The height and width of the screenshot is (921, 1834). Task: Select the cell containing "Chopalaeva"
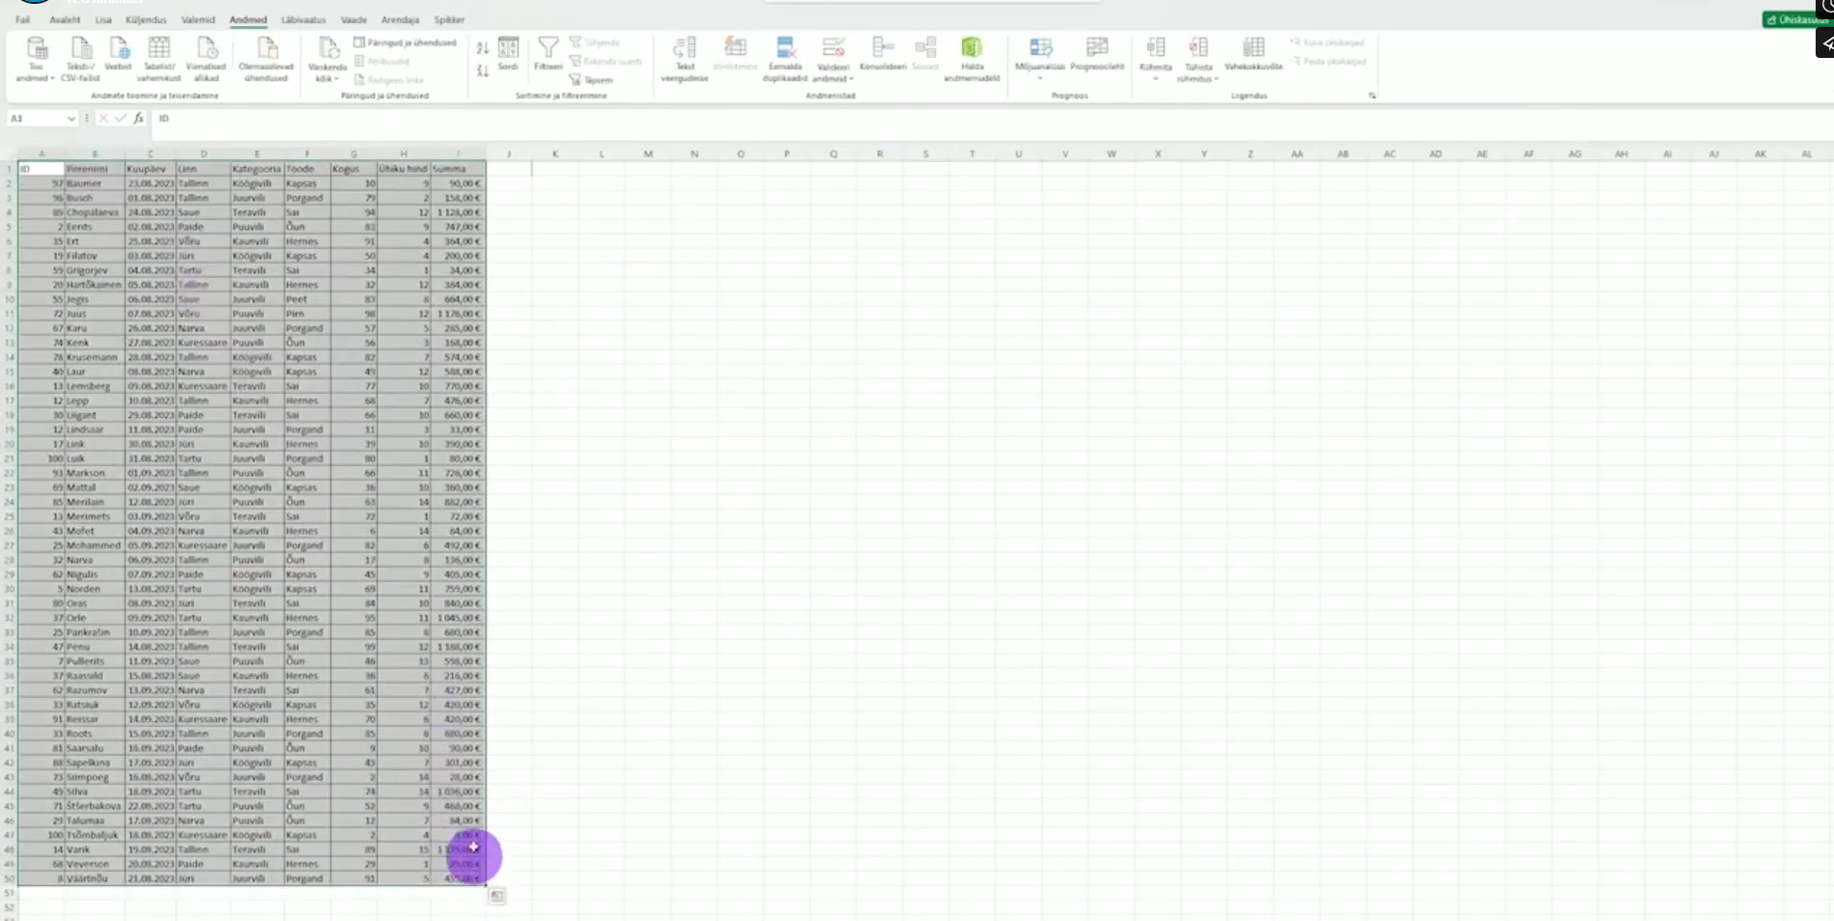click(95, 212)
